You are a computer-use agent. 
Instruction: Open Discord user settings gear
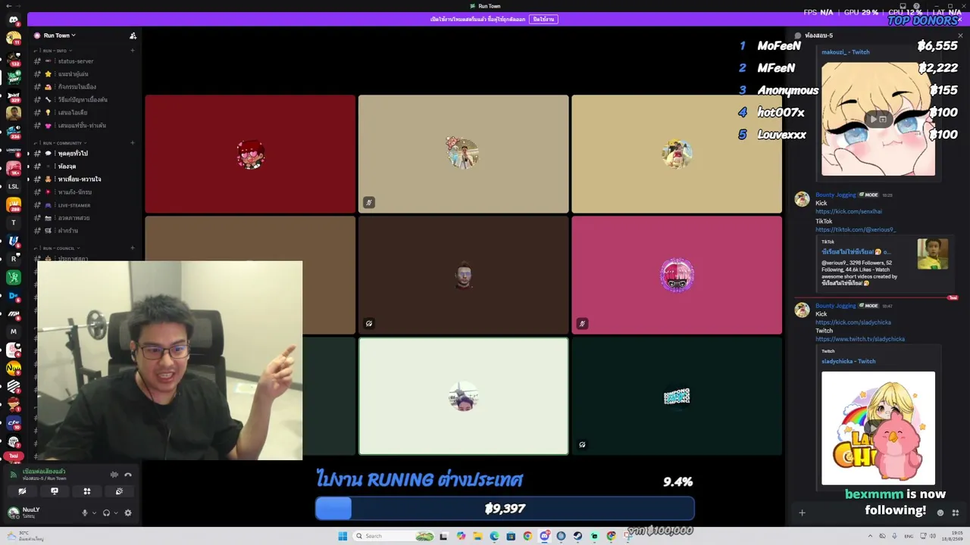tap(128, 512)
